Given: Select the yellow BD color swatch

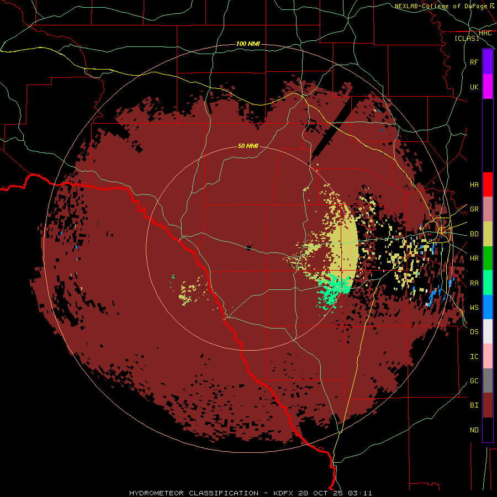Looking at the screenshot, I should coord(488,234).
